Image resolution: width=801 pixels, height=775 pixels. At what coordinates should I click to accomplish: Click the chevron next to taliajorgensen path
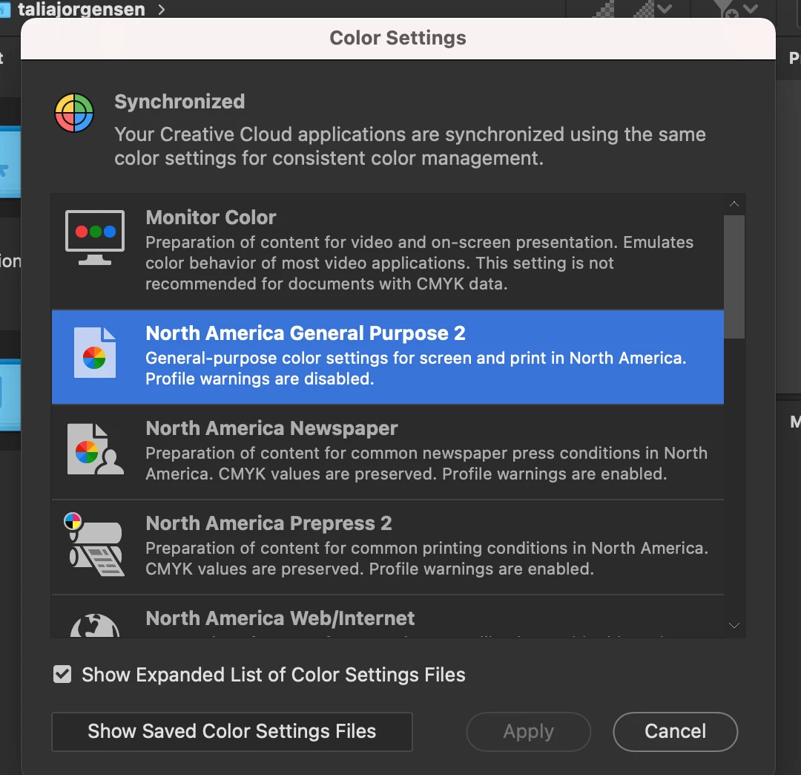tap(162, 9)
